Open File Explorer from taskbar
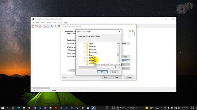This screenshot has height=110, width=197. click(24, 108)
